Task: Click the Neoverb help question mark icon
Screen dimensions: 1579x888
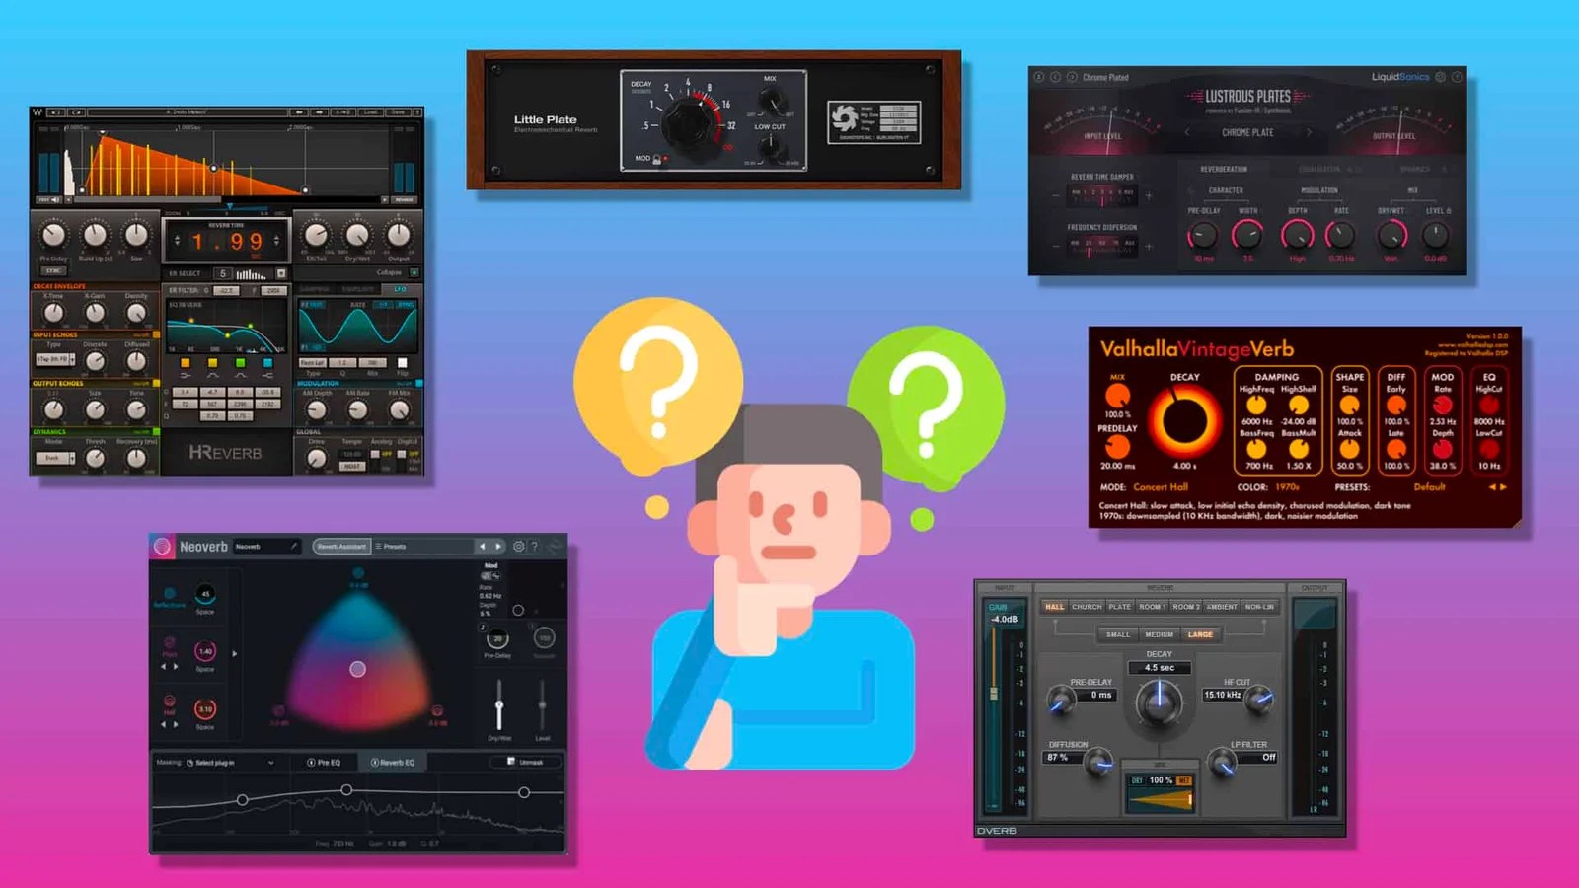Action: pyautogui.click(x=533, y=547)
